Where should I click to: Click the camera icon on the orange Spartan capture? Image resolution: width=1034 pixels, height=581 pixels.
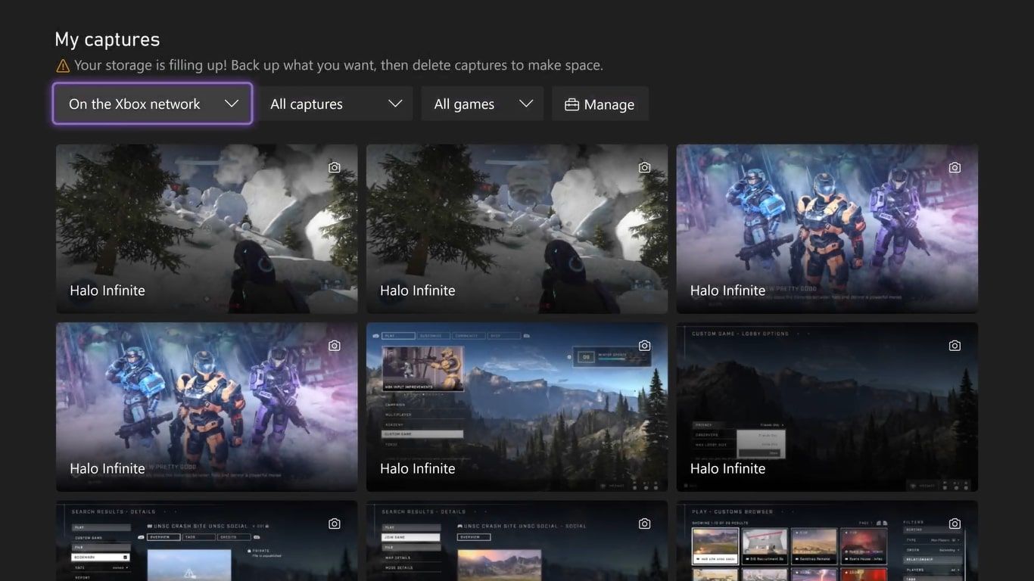pyautogui.click(x=334, y=345)
